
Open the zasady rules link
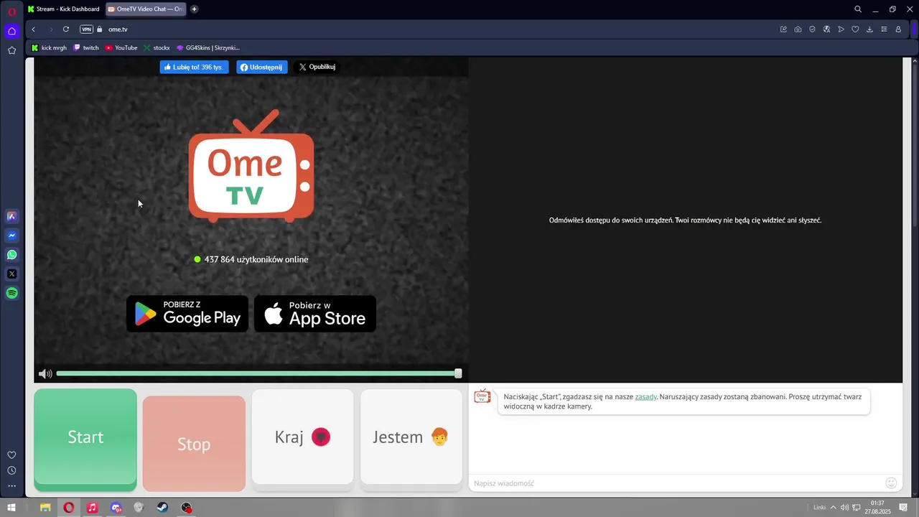(645, 396)
